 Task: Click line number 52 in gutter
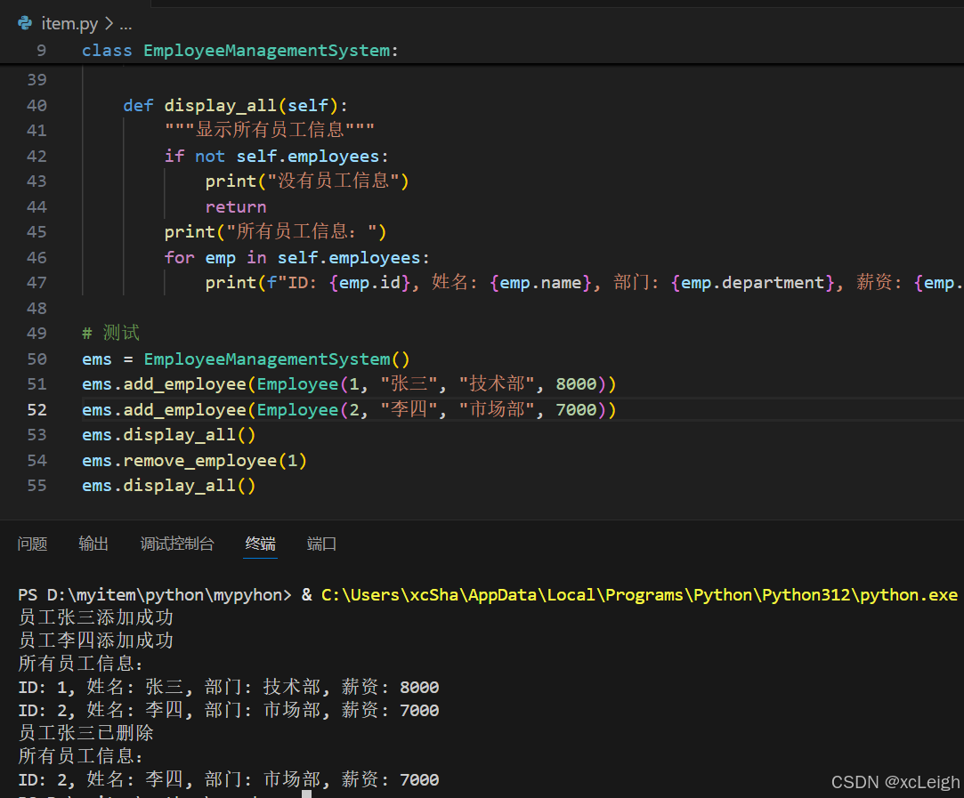point(36,410)
